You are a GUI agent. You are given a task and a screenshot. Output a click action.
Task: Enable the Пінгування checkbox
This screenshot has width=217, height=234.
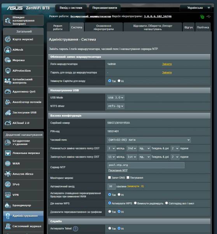(x=128, y=177)
